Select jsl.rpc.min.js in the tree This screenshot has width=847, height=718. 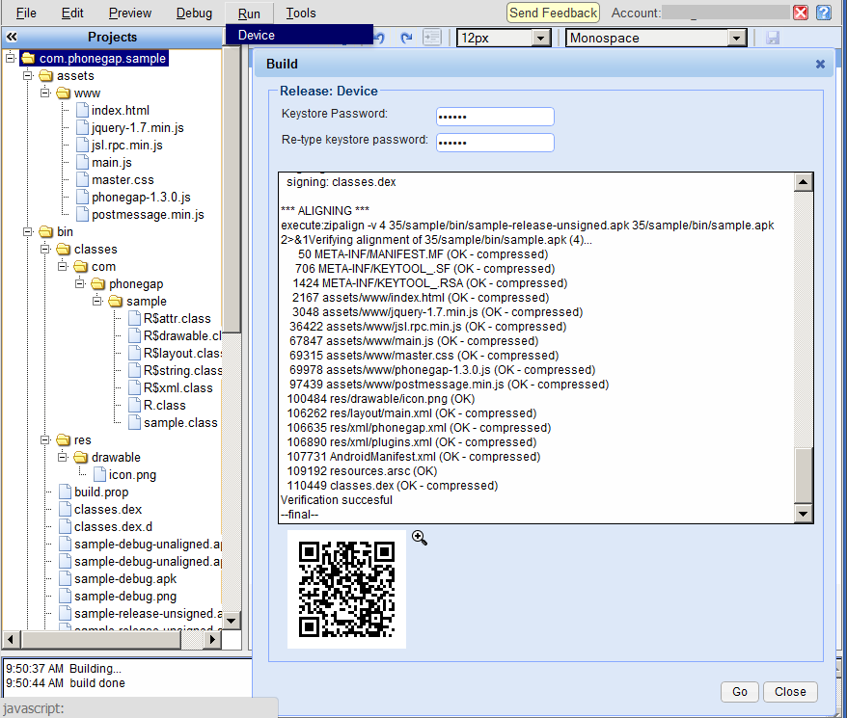[x=127, y=146]
